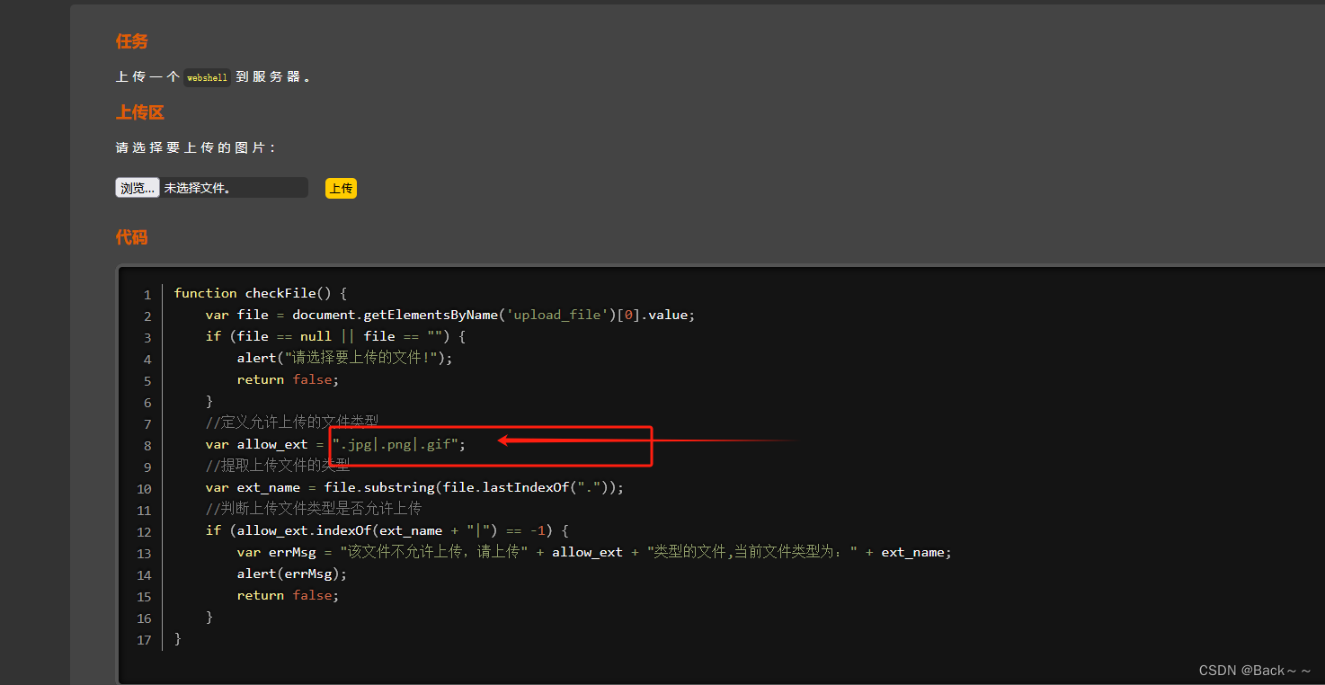Click the return false; on line 15

[x=288, y=595]
